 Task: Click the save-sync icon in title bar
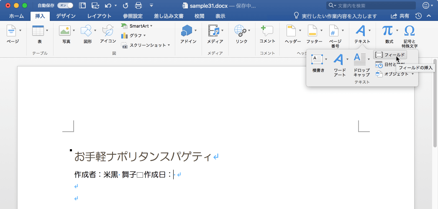pos(95,5)
